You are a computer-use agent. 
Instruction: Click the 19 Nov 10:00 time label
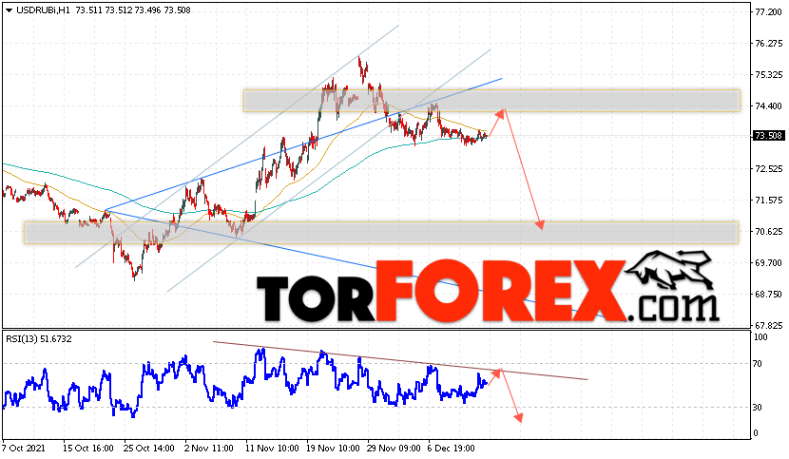(x=332, y=448)
